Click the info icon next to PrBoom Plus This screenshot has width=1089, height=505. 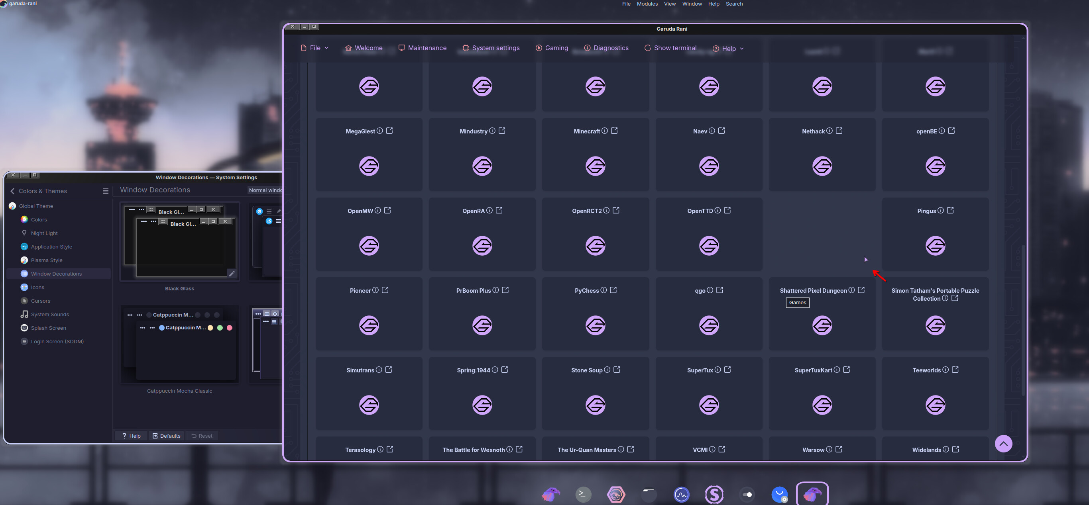pos(495,290)
